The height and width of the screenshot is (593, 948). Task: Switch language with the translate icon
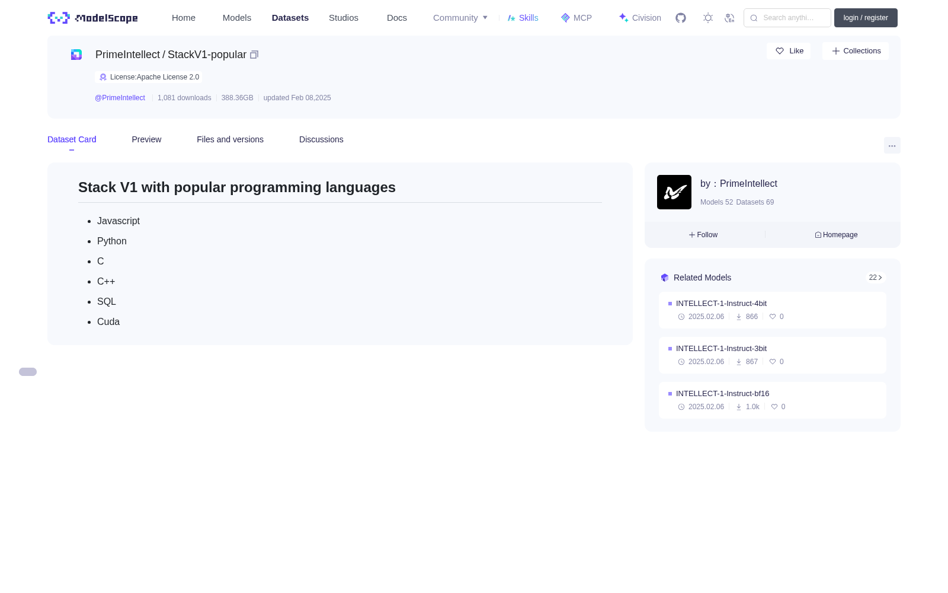click(x=729, y=18)
